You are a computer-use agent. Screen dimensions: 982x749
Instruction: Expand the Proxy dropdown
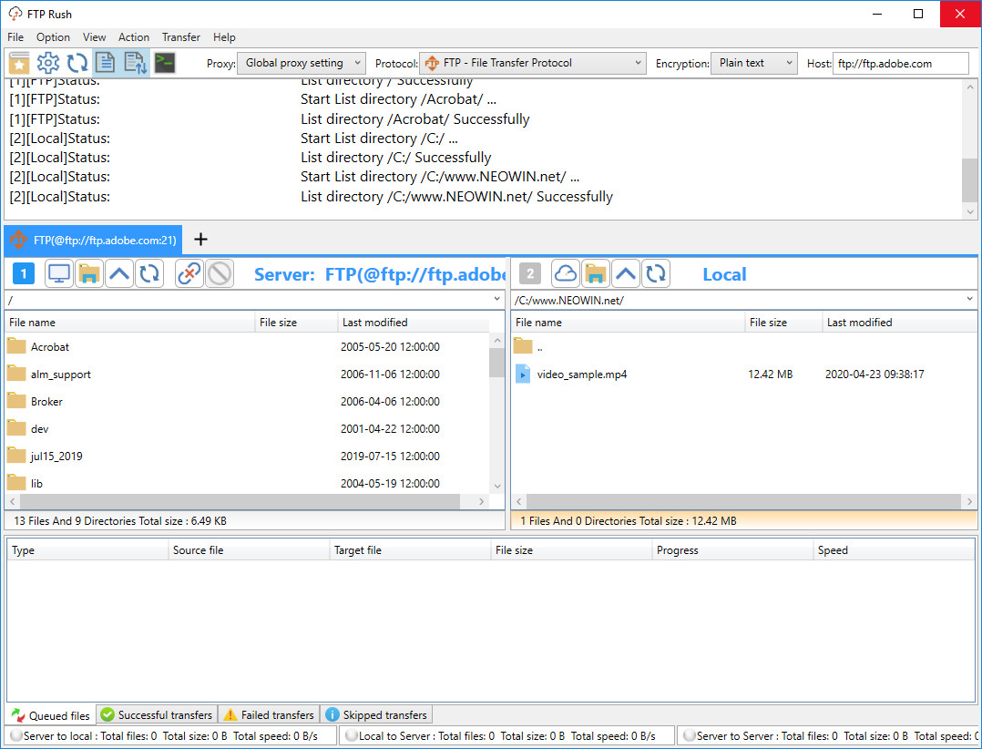[301, 63]
